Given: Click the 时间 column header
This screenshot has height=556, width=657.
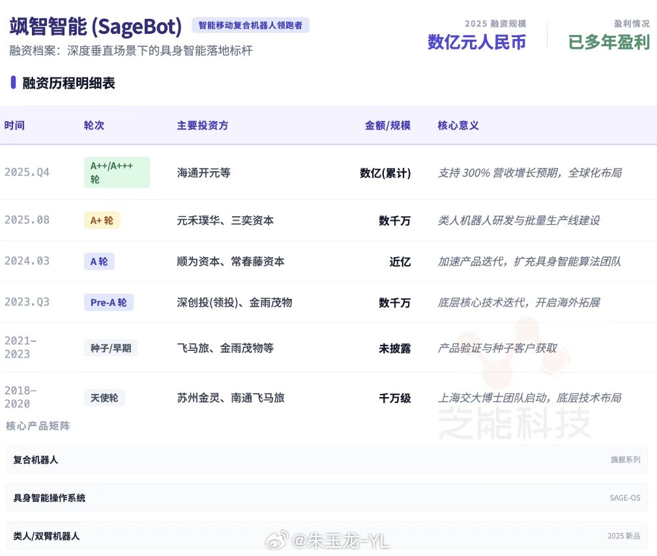Looking at the screenshot, I should click(x=14, y=125).
